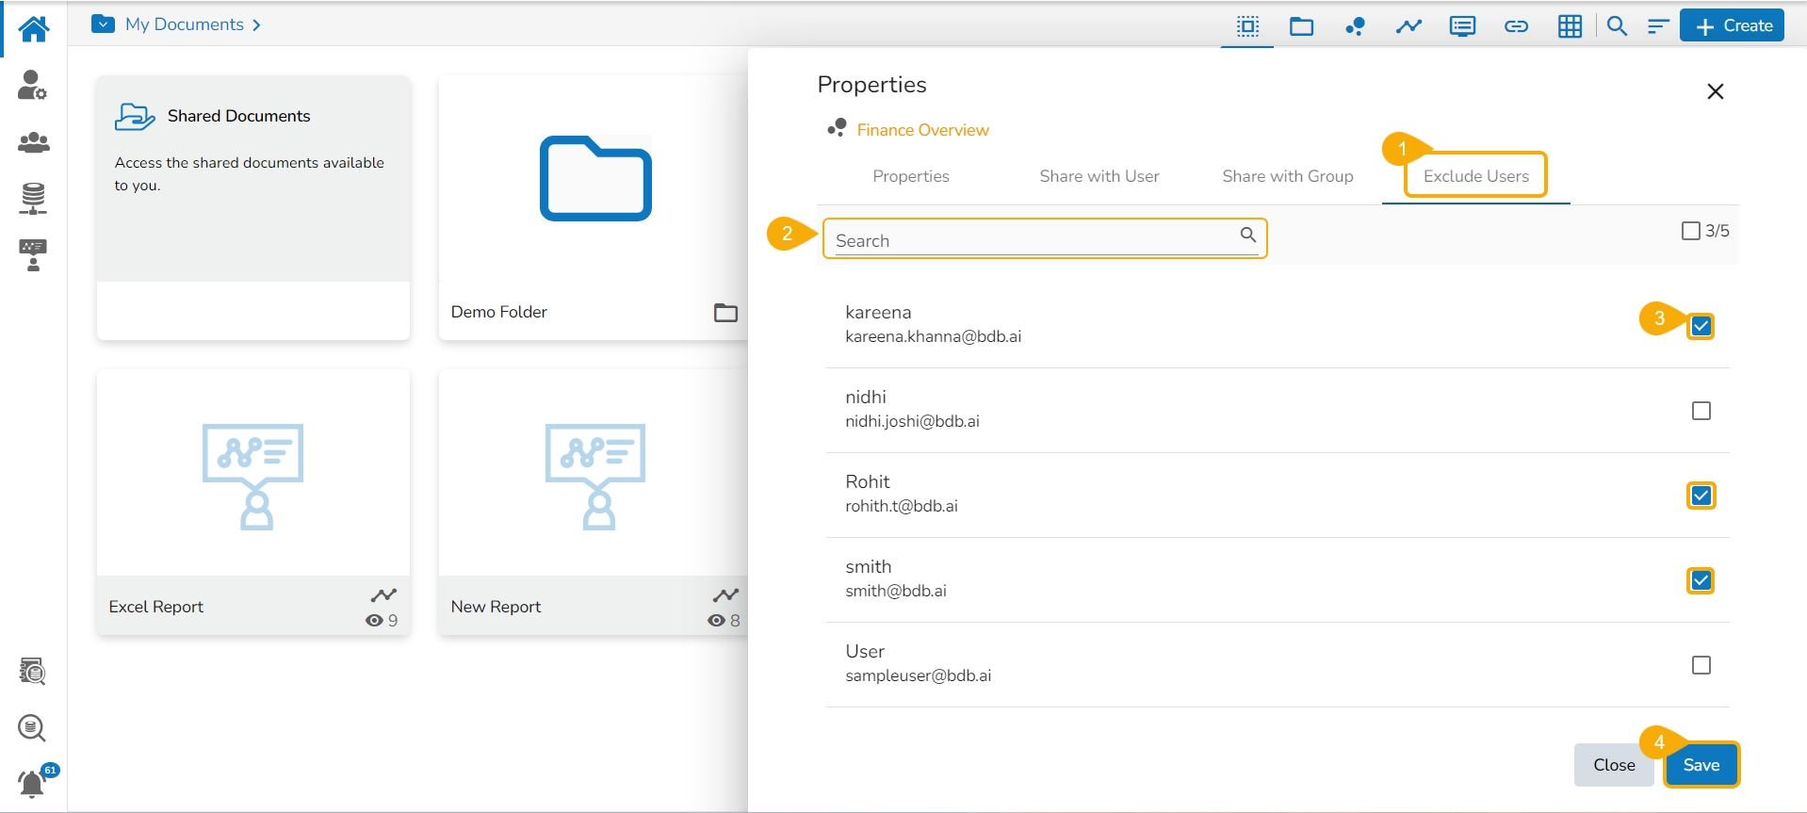Click the exclude users Search field

[x=1034, y=240]
